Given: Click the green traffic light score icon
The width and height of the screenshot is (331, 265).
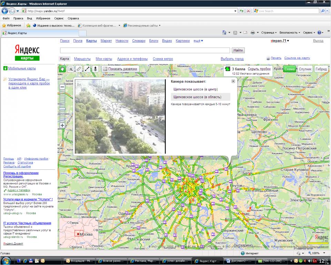Looking at the screenshot, I should coord(228,69).
